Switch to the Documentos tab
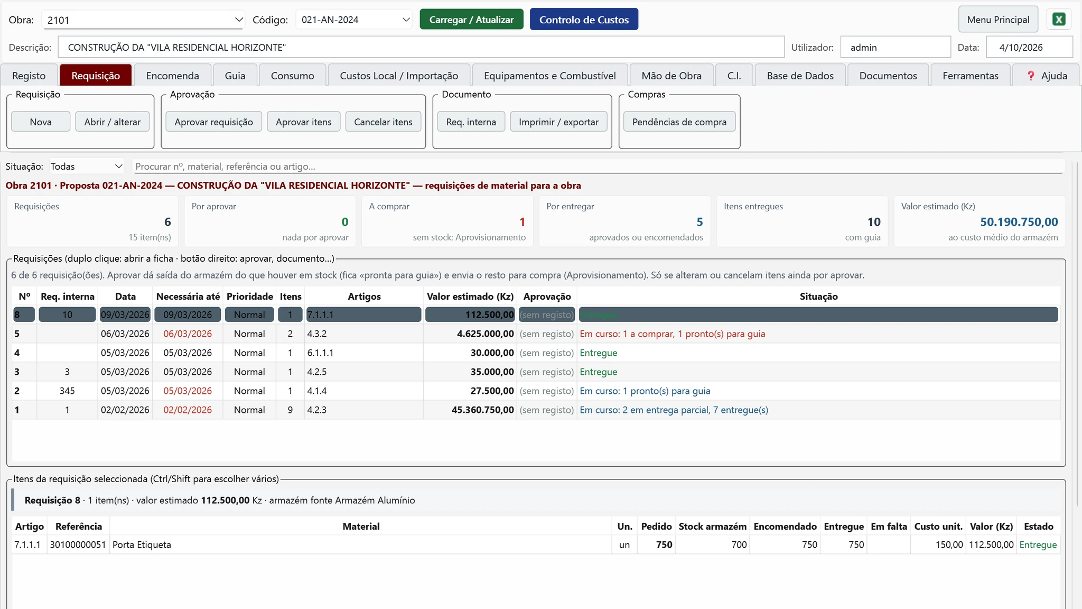 pos(888,76)
